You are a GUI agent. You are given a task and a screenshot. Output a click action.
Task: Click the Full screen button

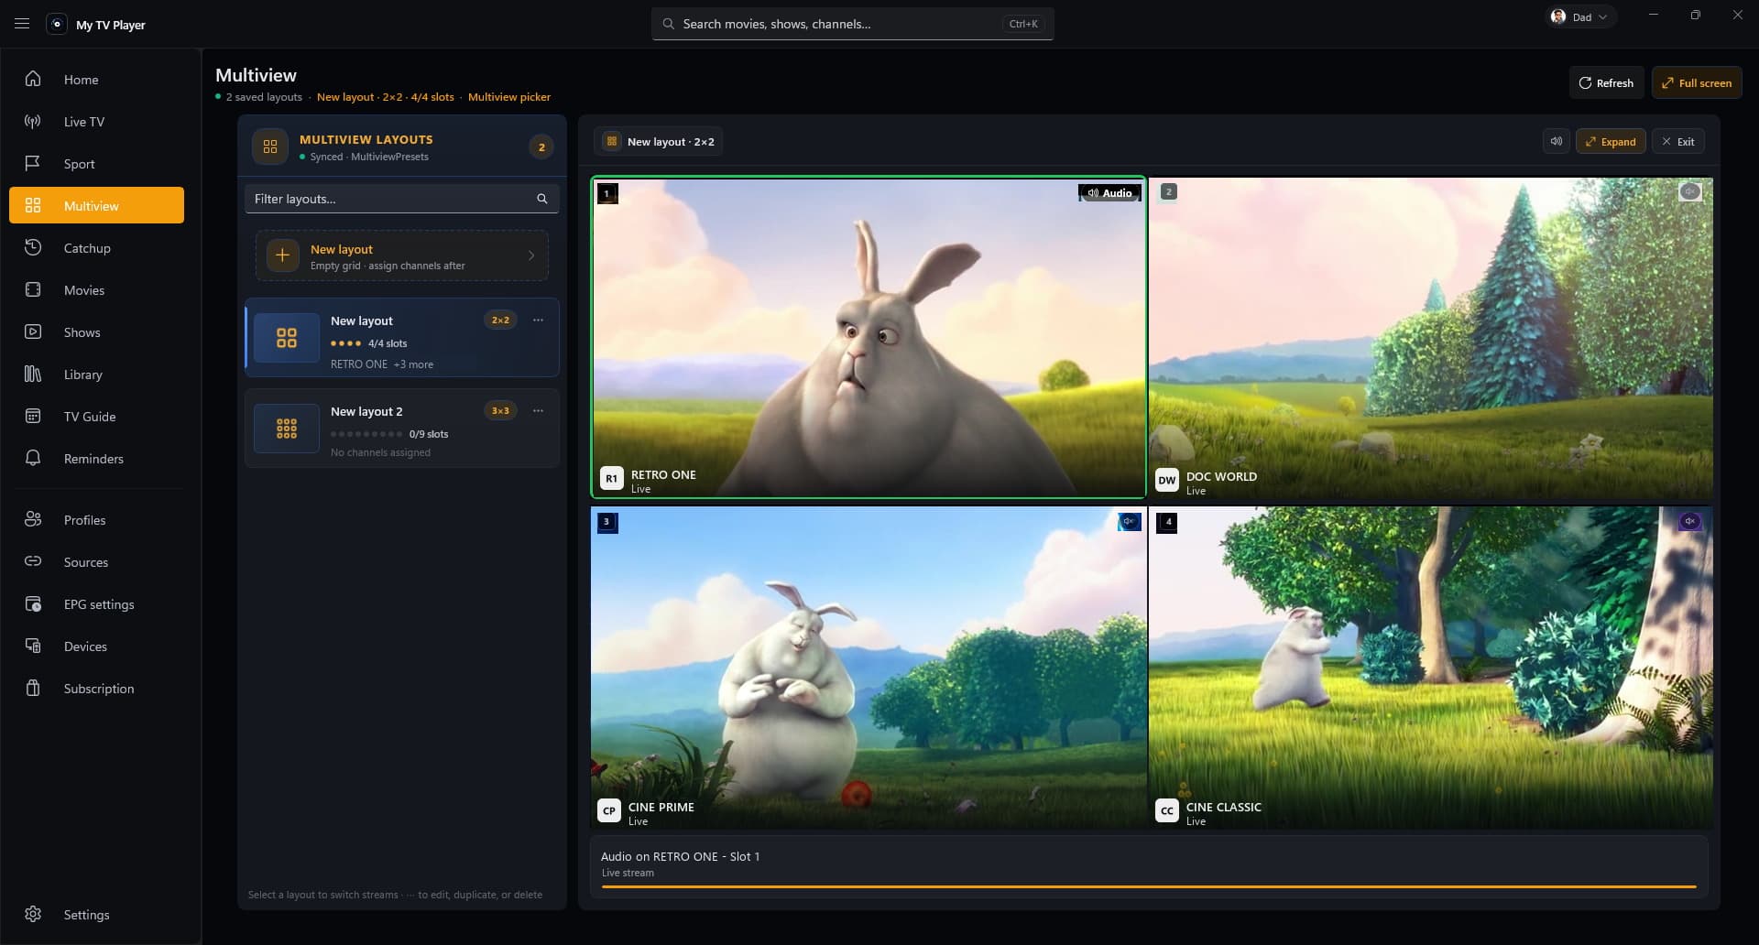point(1697,82)
